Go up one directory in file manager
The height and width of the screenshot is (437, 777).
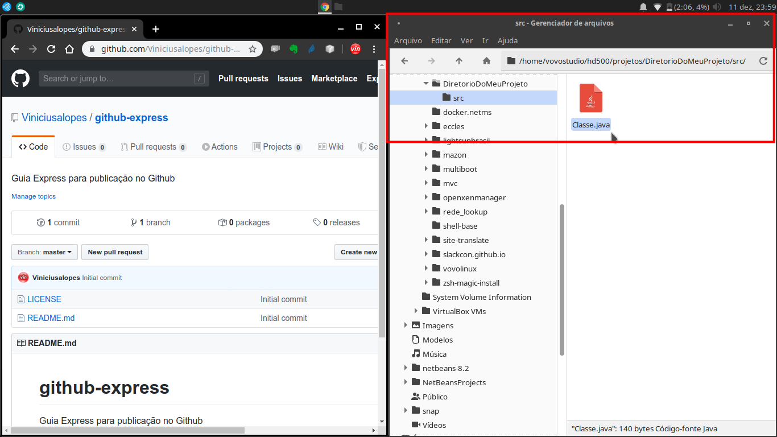pos(459,61)
